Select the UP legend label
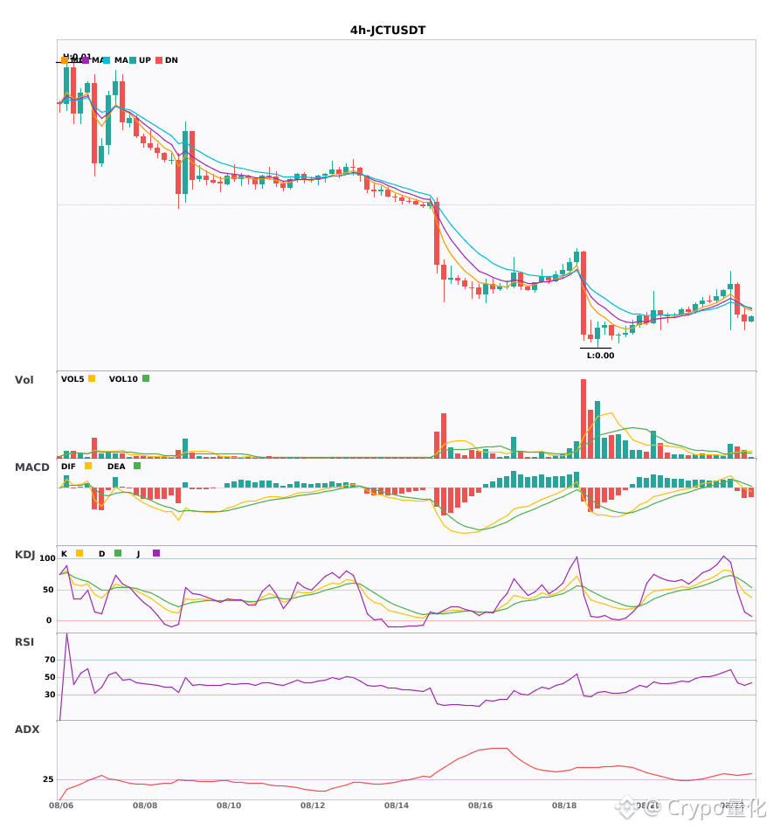773x830 pixels. (145, 60)
